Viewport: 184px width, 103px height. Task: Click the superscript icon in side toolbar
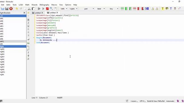[x=28, y=49]
